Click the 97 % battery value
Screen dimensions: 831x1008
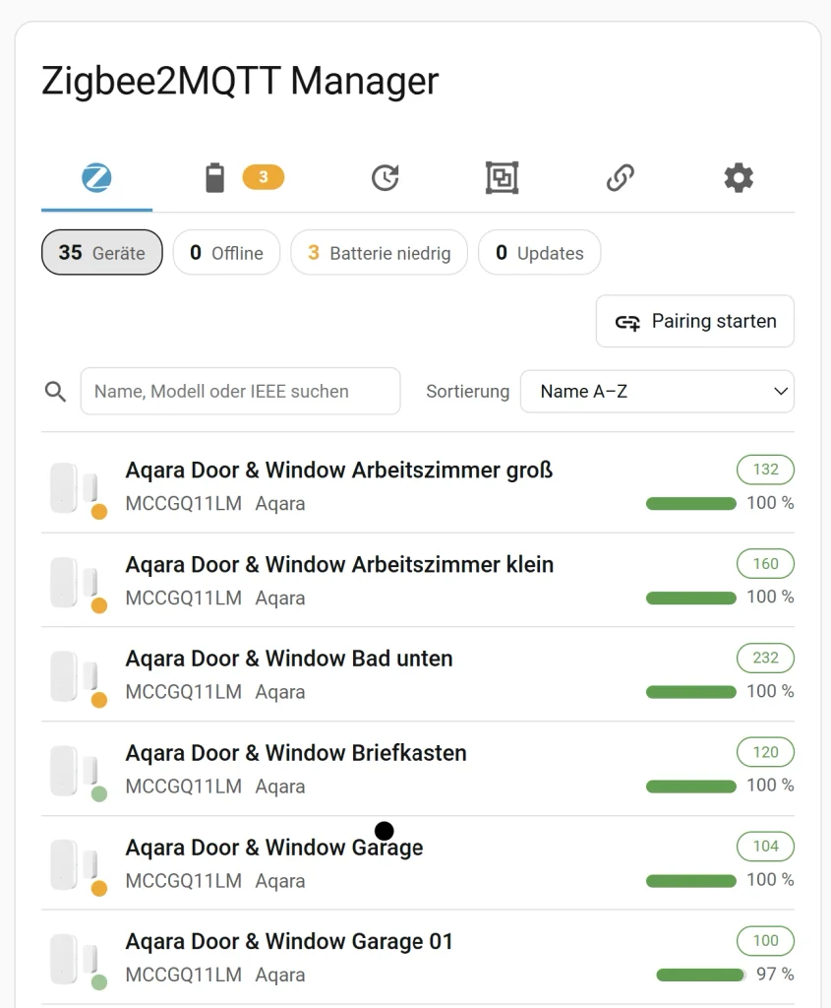(x=775, y=974)
